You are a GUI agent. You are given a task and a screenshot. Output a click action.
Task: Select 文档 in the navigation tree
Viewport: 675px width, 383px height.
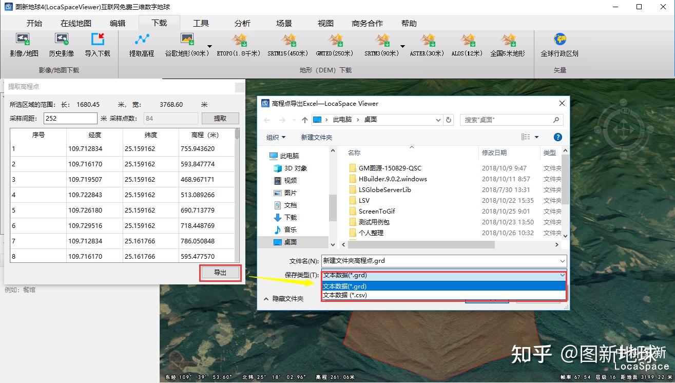285,205
